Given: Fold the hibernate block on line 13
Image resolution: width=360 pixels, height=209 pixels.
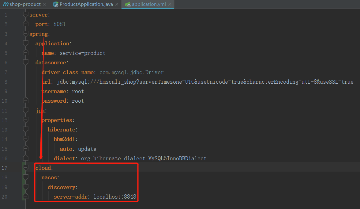Looking at the screenshot, I should click(x=25, y=130).
